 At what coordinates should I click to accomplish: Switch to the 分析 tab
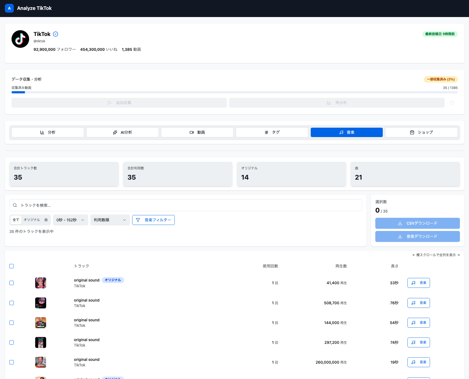tap(48, 132)
